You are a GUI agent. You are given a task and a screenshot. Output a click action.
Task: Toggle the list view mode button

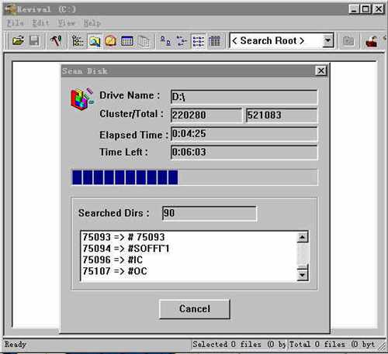[x=199, y=41]
